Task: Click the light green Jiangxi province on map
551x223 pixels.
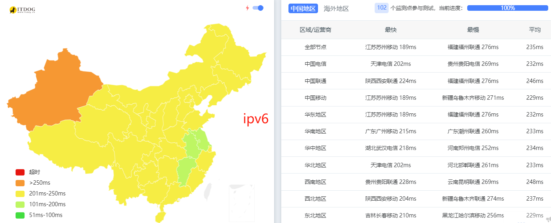Action: [x=187, y=172]
